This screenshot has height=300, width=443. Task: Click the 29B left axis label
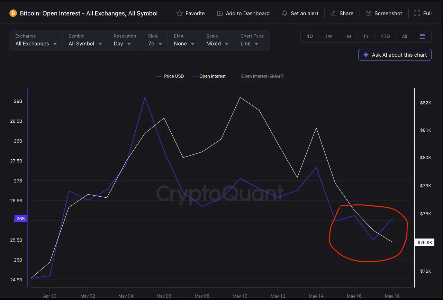coord(18,101)
